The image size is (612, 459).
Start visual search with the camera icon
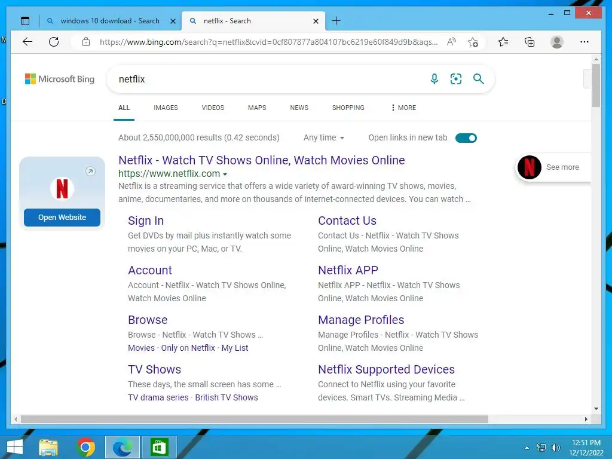pyautogui.click(x=456, y=79)
